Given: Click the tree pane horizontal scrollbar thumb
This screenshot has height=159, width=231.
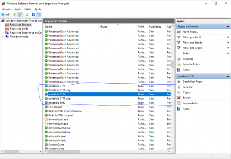Looking at the screenshot, I should click(12, 151).
